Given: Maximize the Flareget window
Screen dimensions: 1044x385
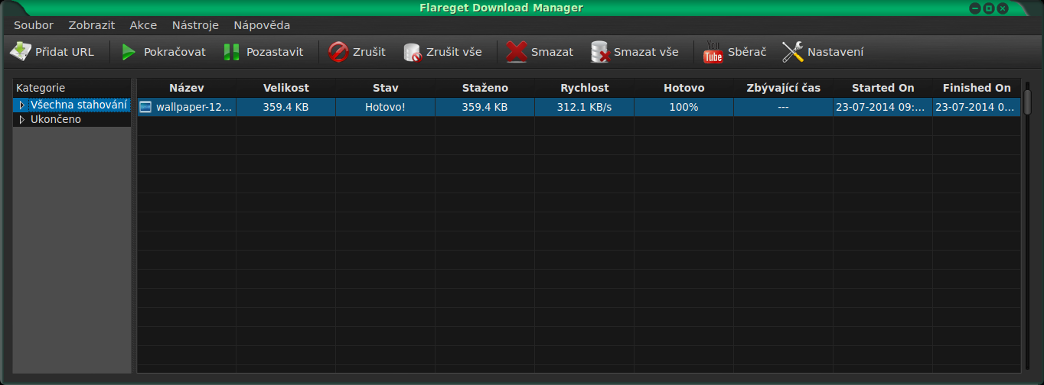Looking at the screenshot, I should pyautogui.click(x=989, y=8).
